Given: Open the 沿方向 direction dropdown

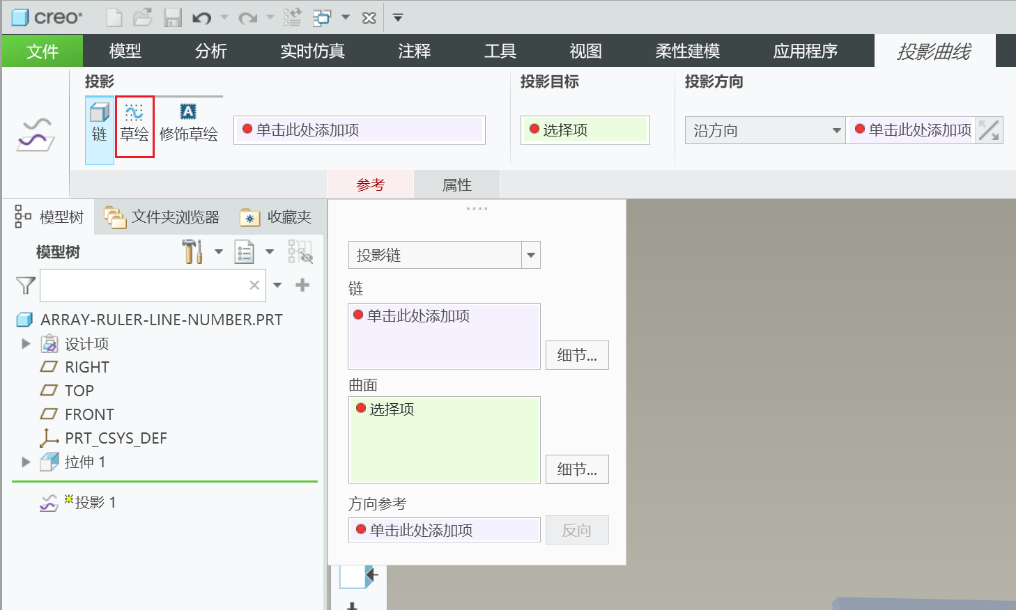Looking at the screenshot, I should tap(765, 130).
